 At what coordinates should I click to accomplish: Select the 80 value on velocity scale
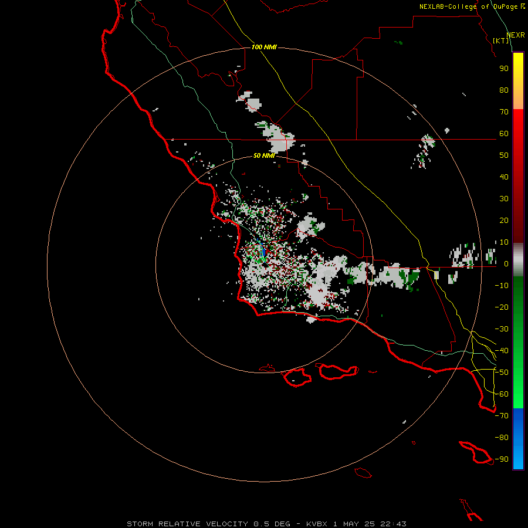[504, 90]
